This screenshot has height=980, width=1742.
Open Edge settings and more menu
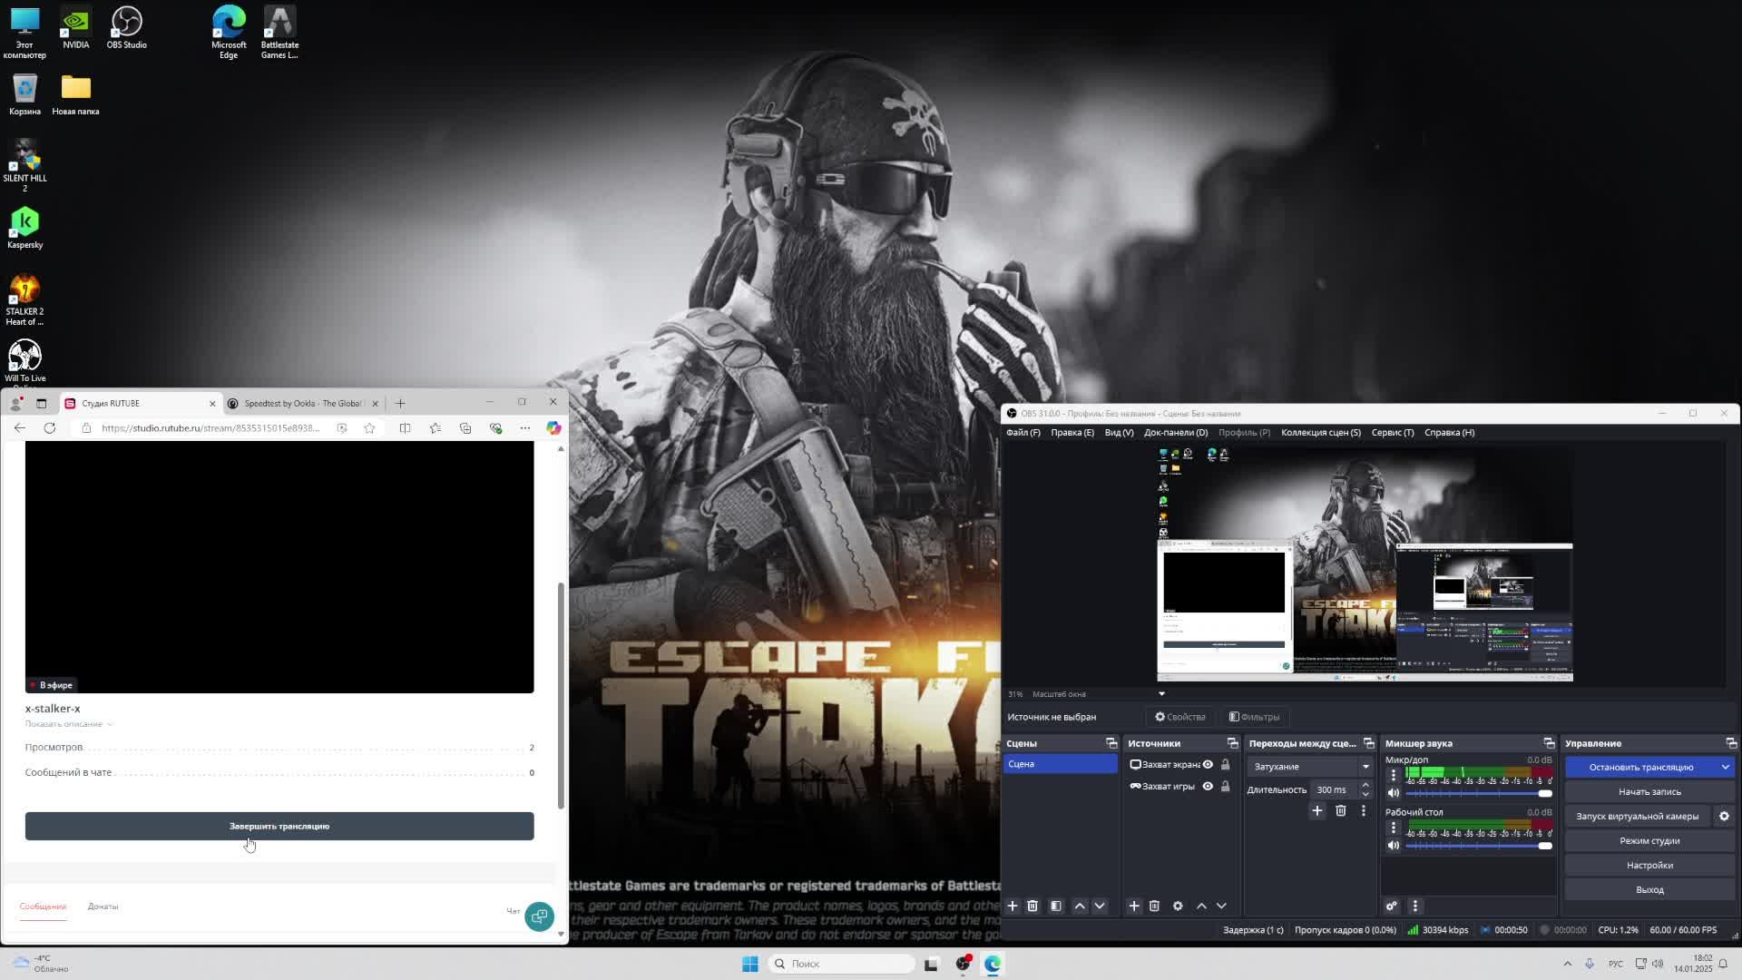pyautogui.click(x=524, y=427)
